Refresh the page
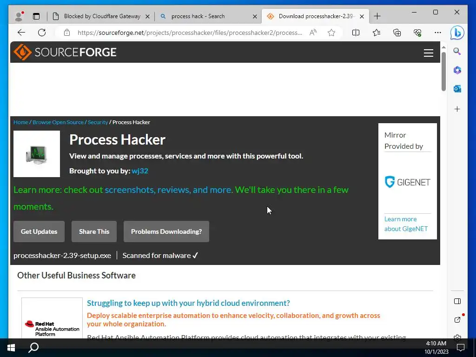 [42, 33]
